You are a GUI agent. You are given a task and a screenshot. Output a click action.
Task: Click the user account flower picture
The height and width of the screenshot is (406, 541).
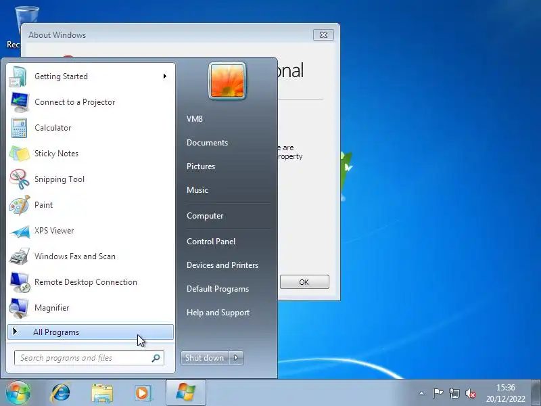(227, 81)
